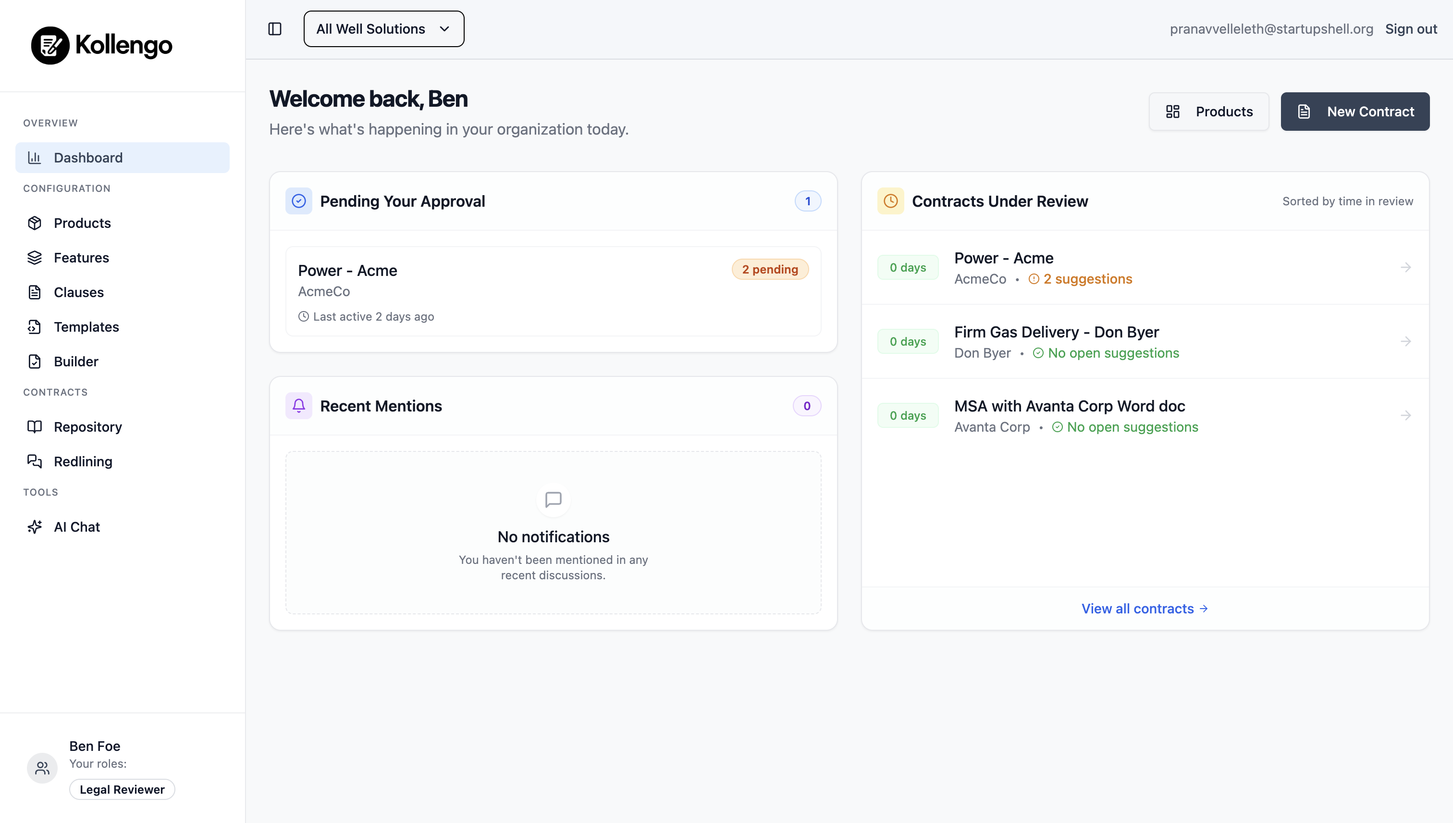Click the clock icon beside Contracts Under Review
This screenshot has width=1453, height=823.
890,200
